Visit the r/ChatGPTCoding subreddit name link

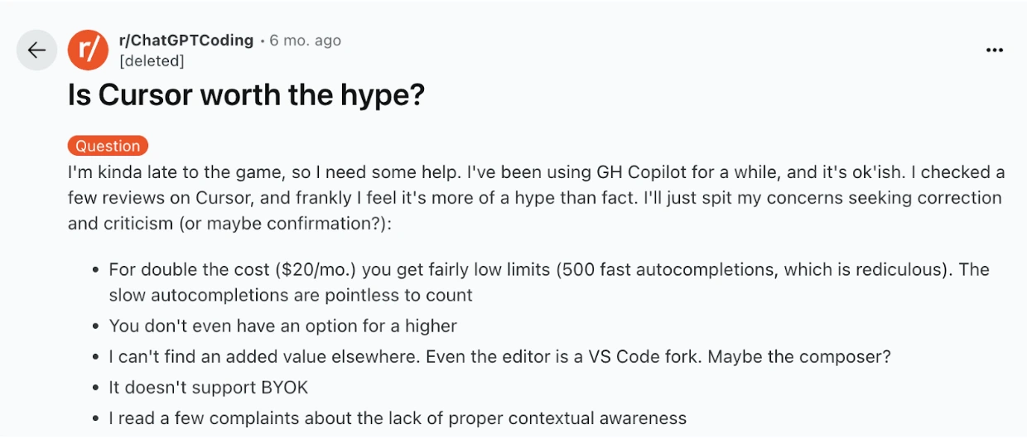[186, 40]
